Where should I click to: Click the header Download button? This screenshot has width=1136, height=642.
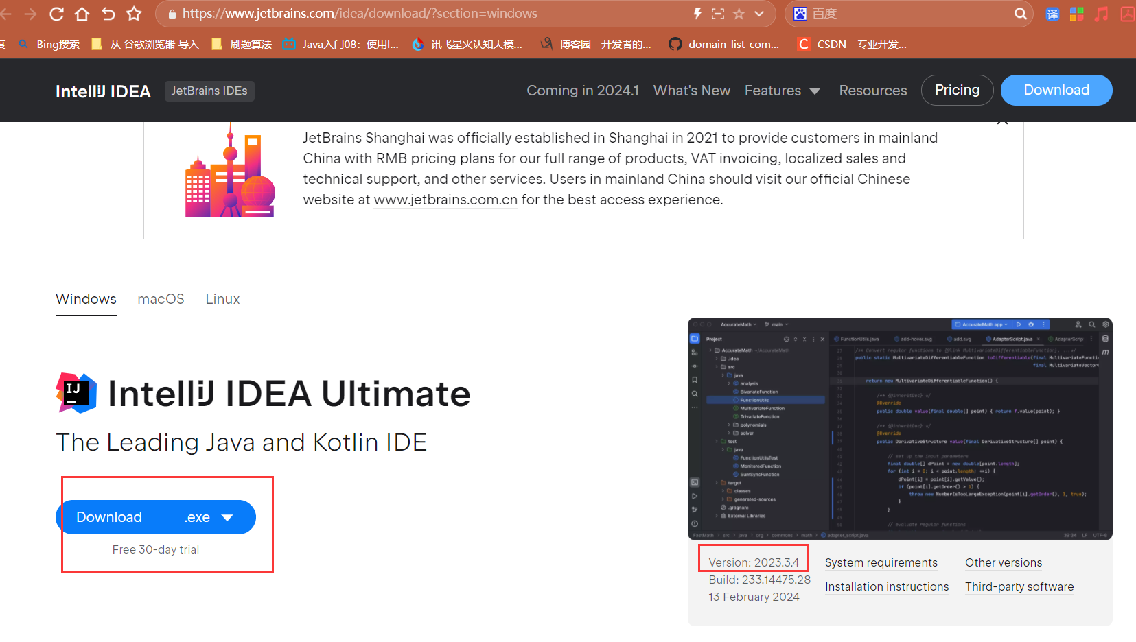click(x=1056, y=90)
